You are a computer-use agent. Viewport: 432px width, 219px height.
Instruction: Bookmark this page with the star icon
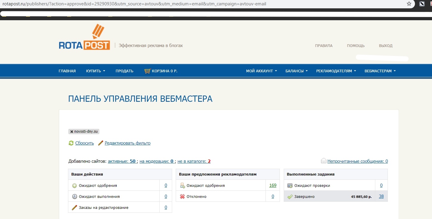coord(409,4)
